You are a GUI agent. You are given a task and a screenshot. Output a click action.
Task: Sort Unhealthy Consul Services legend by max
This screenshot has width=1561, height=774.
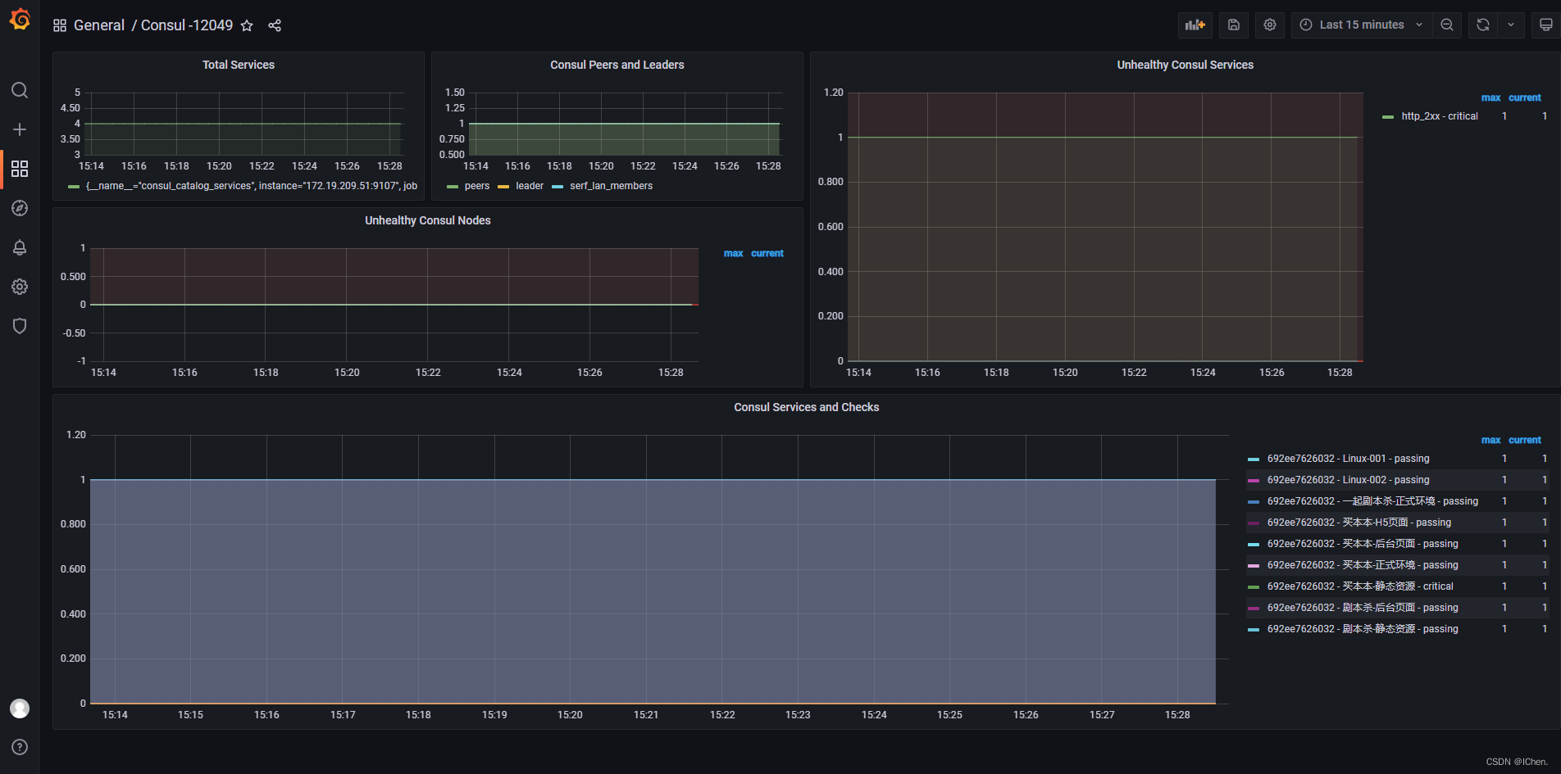pos(1490,97)
